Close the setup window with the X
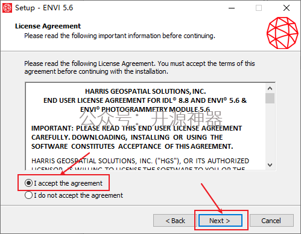This screenshot has height=234, width=301. 287,8
